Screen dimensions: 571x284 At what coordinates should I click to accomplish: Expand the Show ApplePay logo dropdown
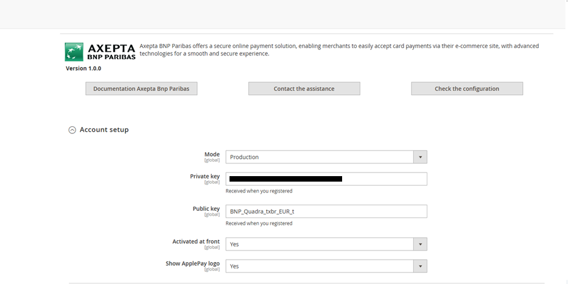[320, 266]
